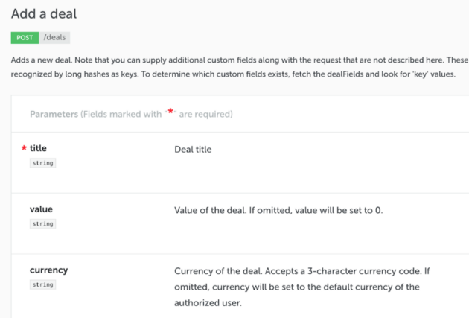Click the 'are required' text in header

tap(205, 114)
